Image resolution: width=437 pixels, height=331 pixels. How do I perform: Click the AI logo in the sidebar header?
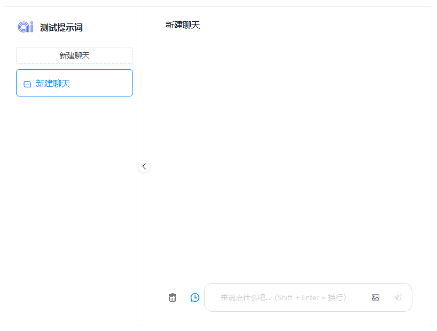tap(25, 27)
